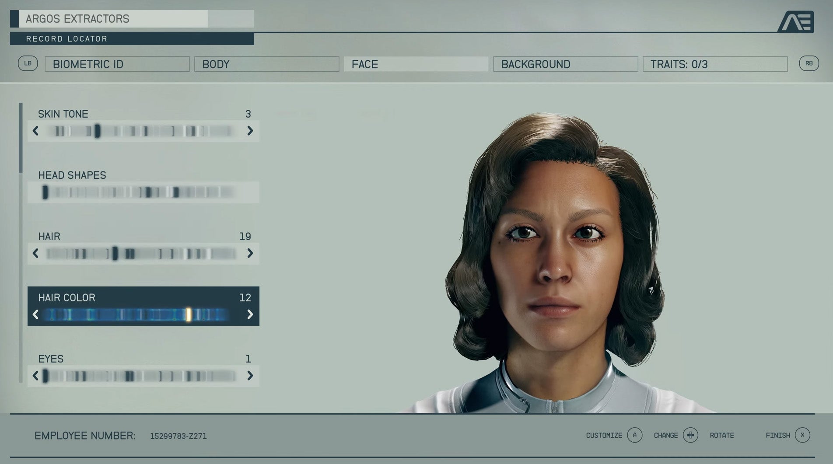Viewport: 833px width, 464px height.
Task: Click the Skin Tone label
Action: (63, 114)
